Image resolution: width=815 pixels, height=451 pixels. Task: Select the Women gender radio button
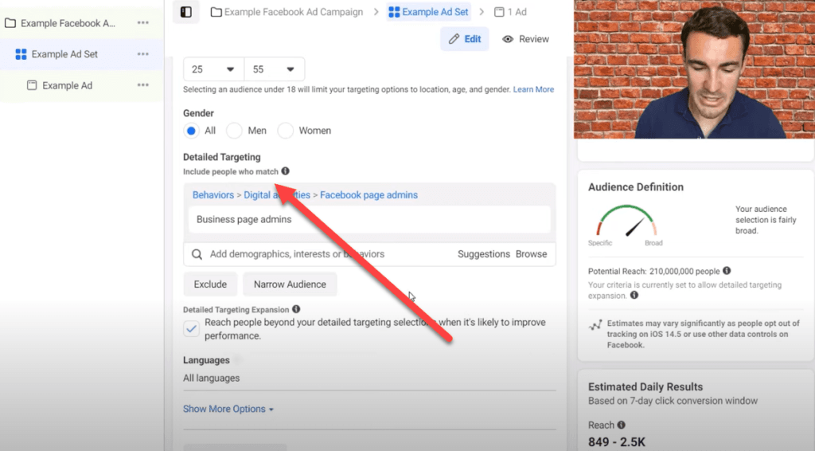(286, 131)
